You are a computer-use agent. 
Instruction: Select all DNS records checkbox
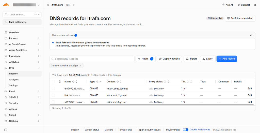point(53,82)
